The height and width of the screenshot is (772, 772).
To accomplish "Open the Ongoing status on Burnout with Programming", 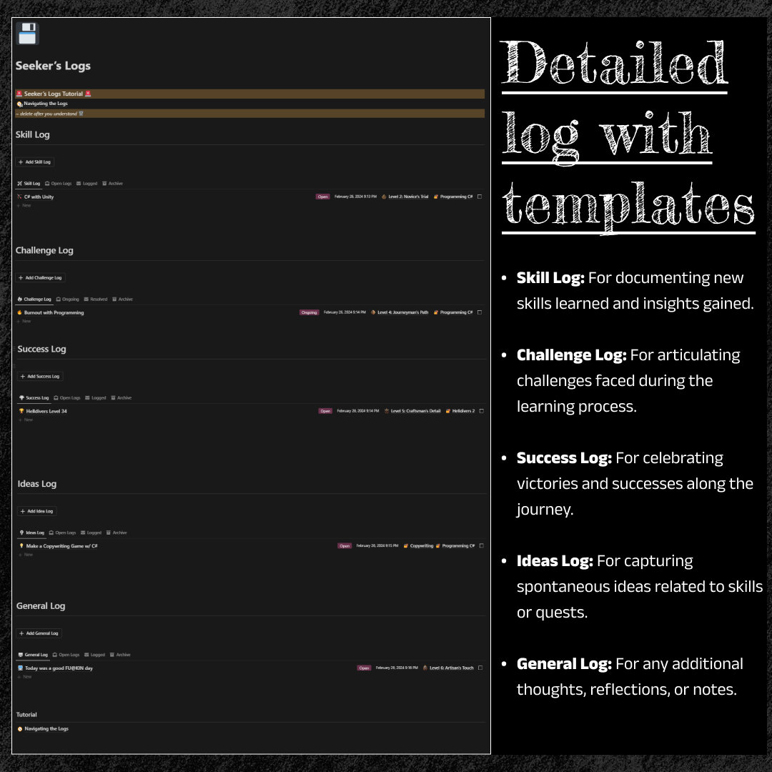I will point(309,312).
